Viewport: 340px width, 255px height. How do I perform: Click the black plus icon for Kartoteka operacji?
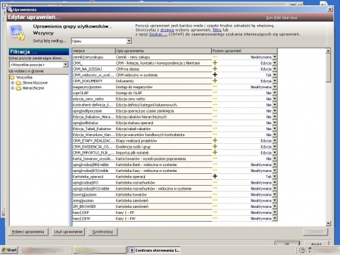coord(215,176)
